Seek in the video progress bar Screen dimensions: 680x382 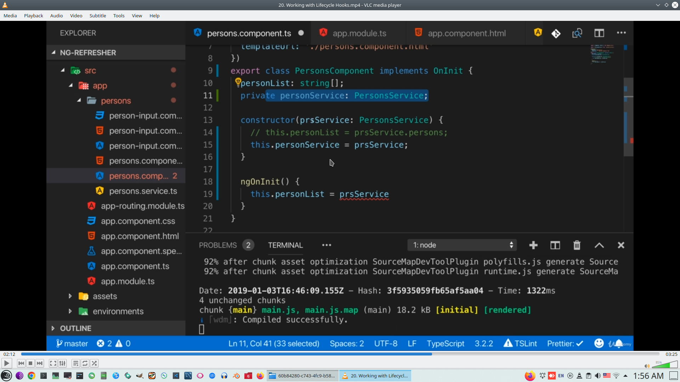tap(340, 354)
